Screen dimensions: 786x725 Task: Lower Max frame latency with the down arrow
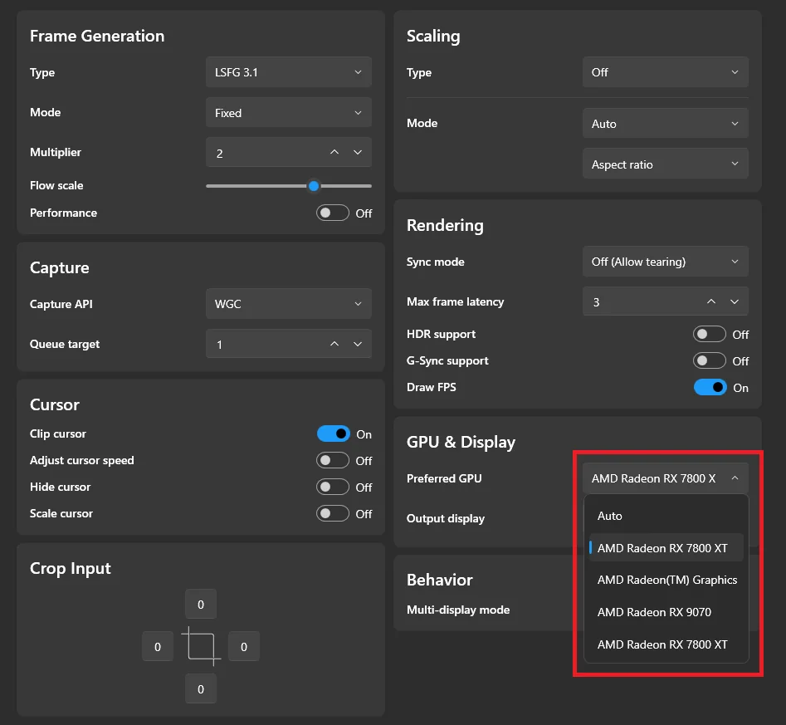735,301
